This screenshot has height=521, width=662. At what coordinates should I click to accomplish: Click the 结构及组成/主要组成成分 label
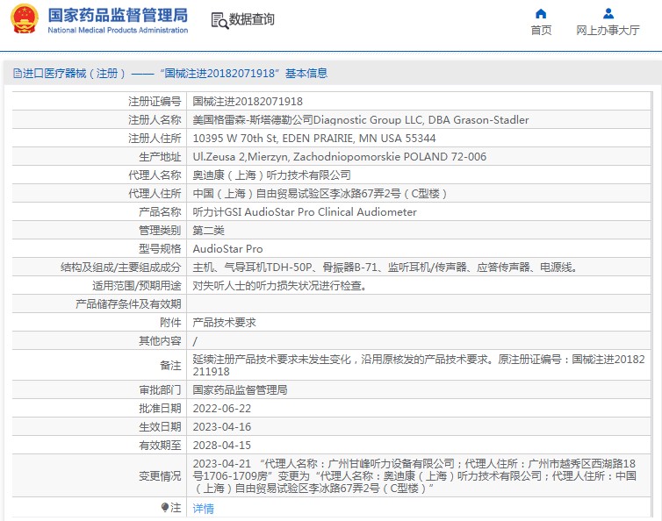pyautogui.click(x=121, y=267)
